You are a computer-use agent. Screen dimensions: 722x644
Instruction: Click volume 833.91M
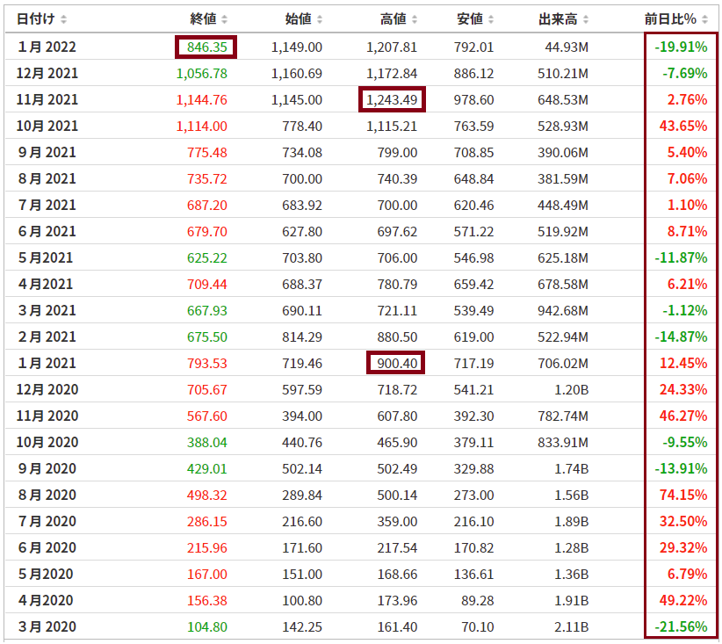(563, 442)
